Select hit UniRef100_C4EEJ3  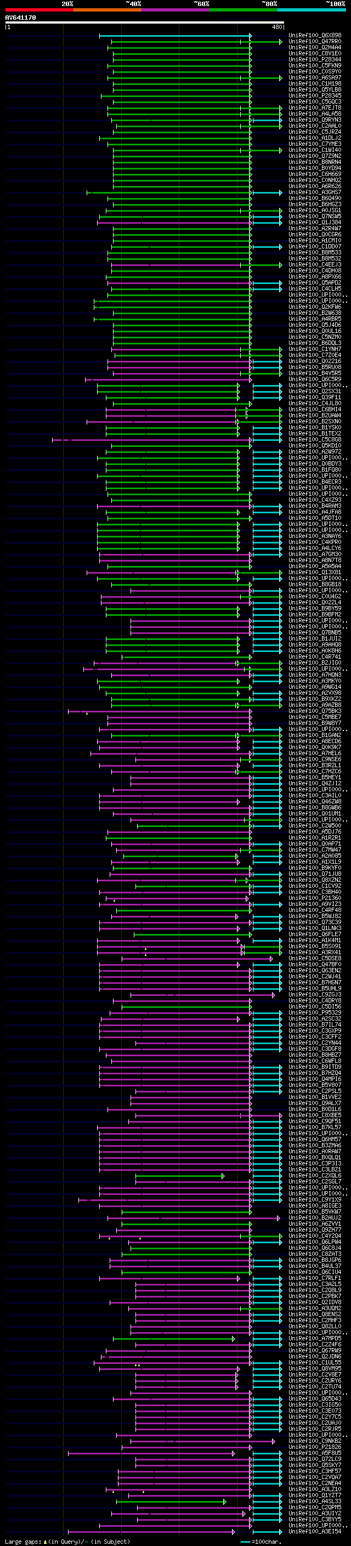coord(315,265)
